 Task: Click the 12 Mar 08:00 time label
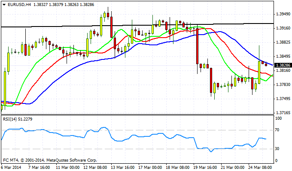coord(95,168)
